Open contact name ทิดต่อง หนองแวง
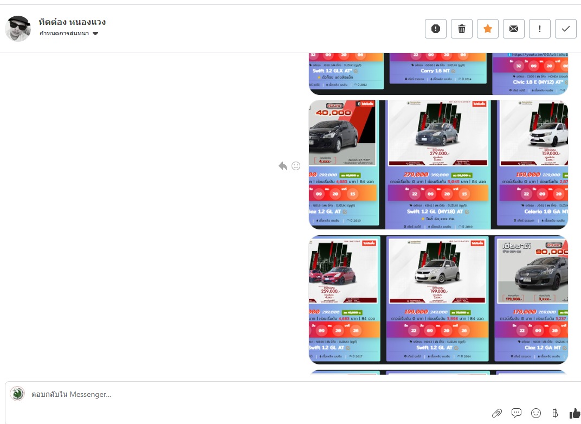581x424 pixels. pyautogui.click(x=72, y=22)
